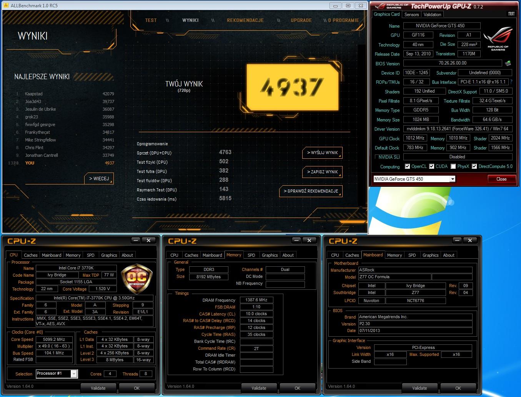Maximize the ALLBenchmark window
521x397 pixels.
(348, 6)
